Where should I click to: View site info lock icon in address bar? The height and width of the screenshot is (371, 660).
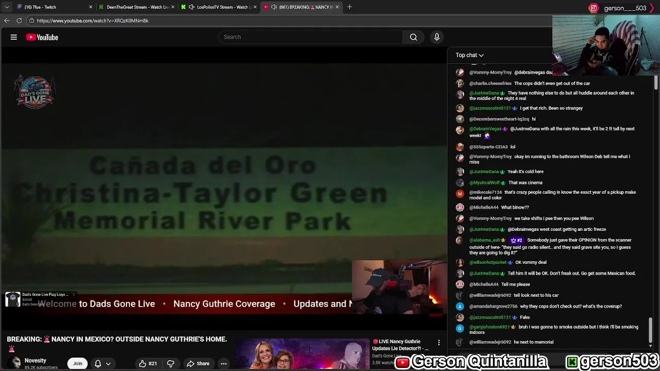point(31,21)
